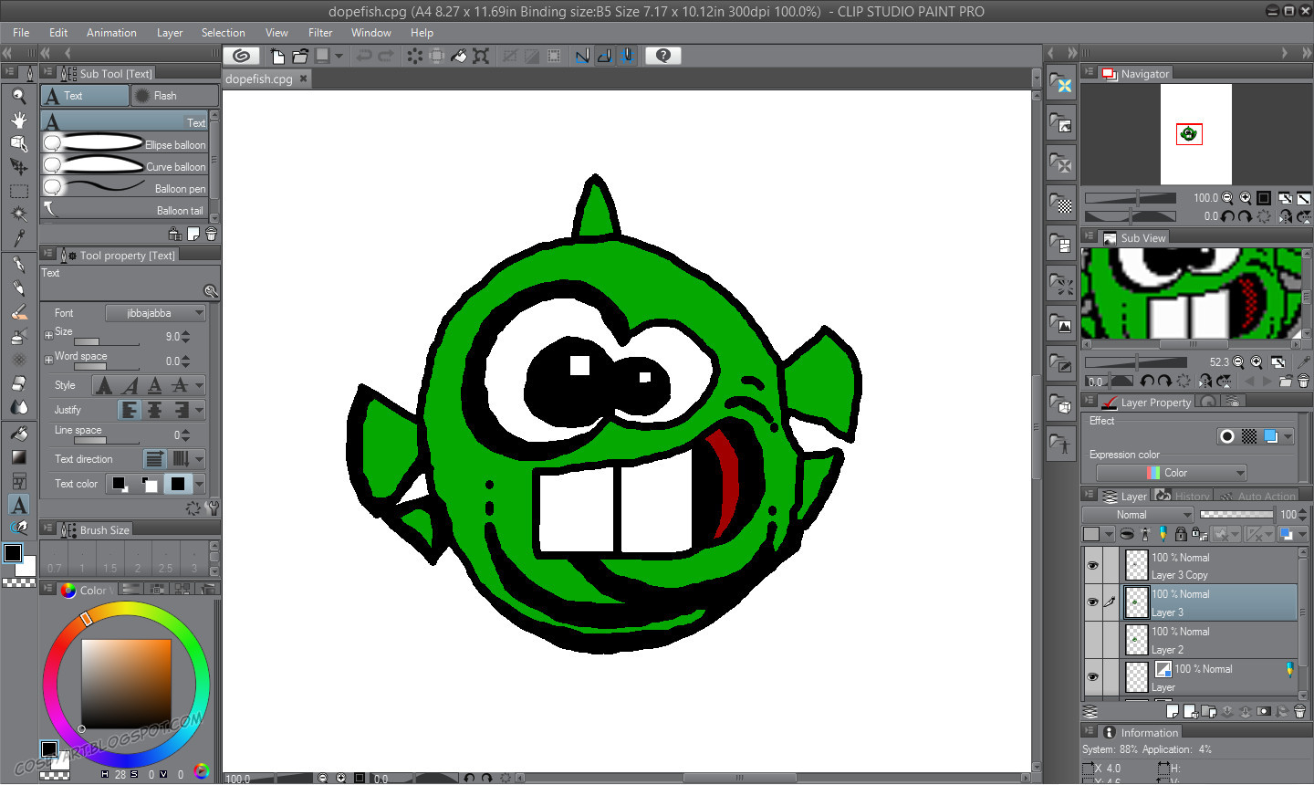Zoom in on Navigator panel
This screenshot has width=1314, height=785.
pos(1246,197)
